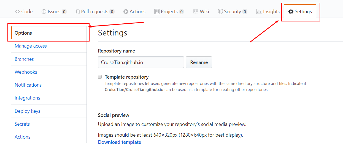
Task: Click the Settings gear icon
Action: (x=291, y=12)
